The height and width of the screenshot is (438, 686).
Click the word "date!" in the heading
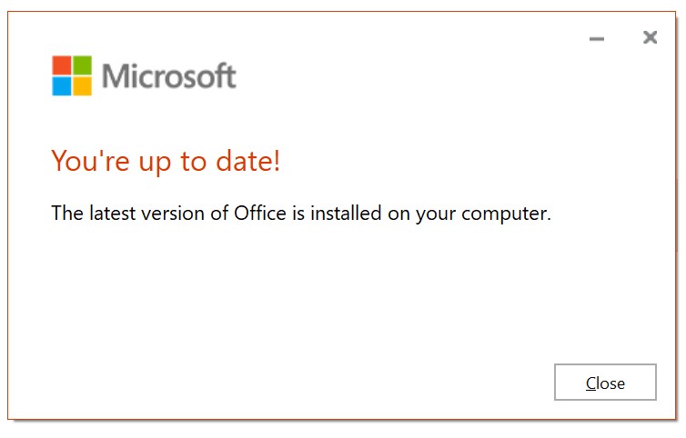pos(248,161)
